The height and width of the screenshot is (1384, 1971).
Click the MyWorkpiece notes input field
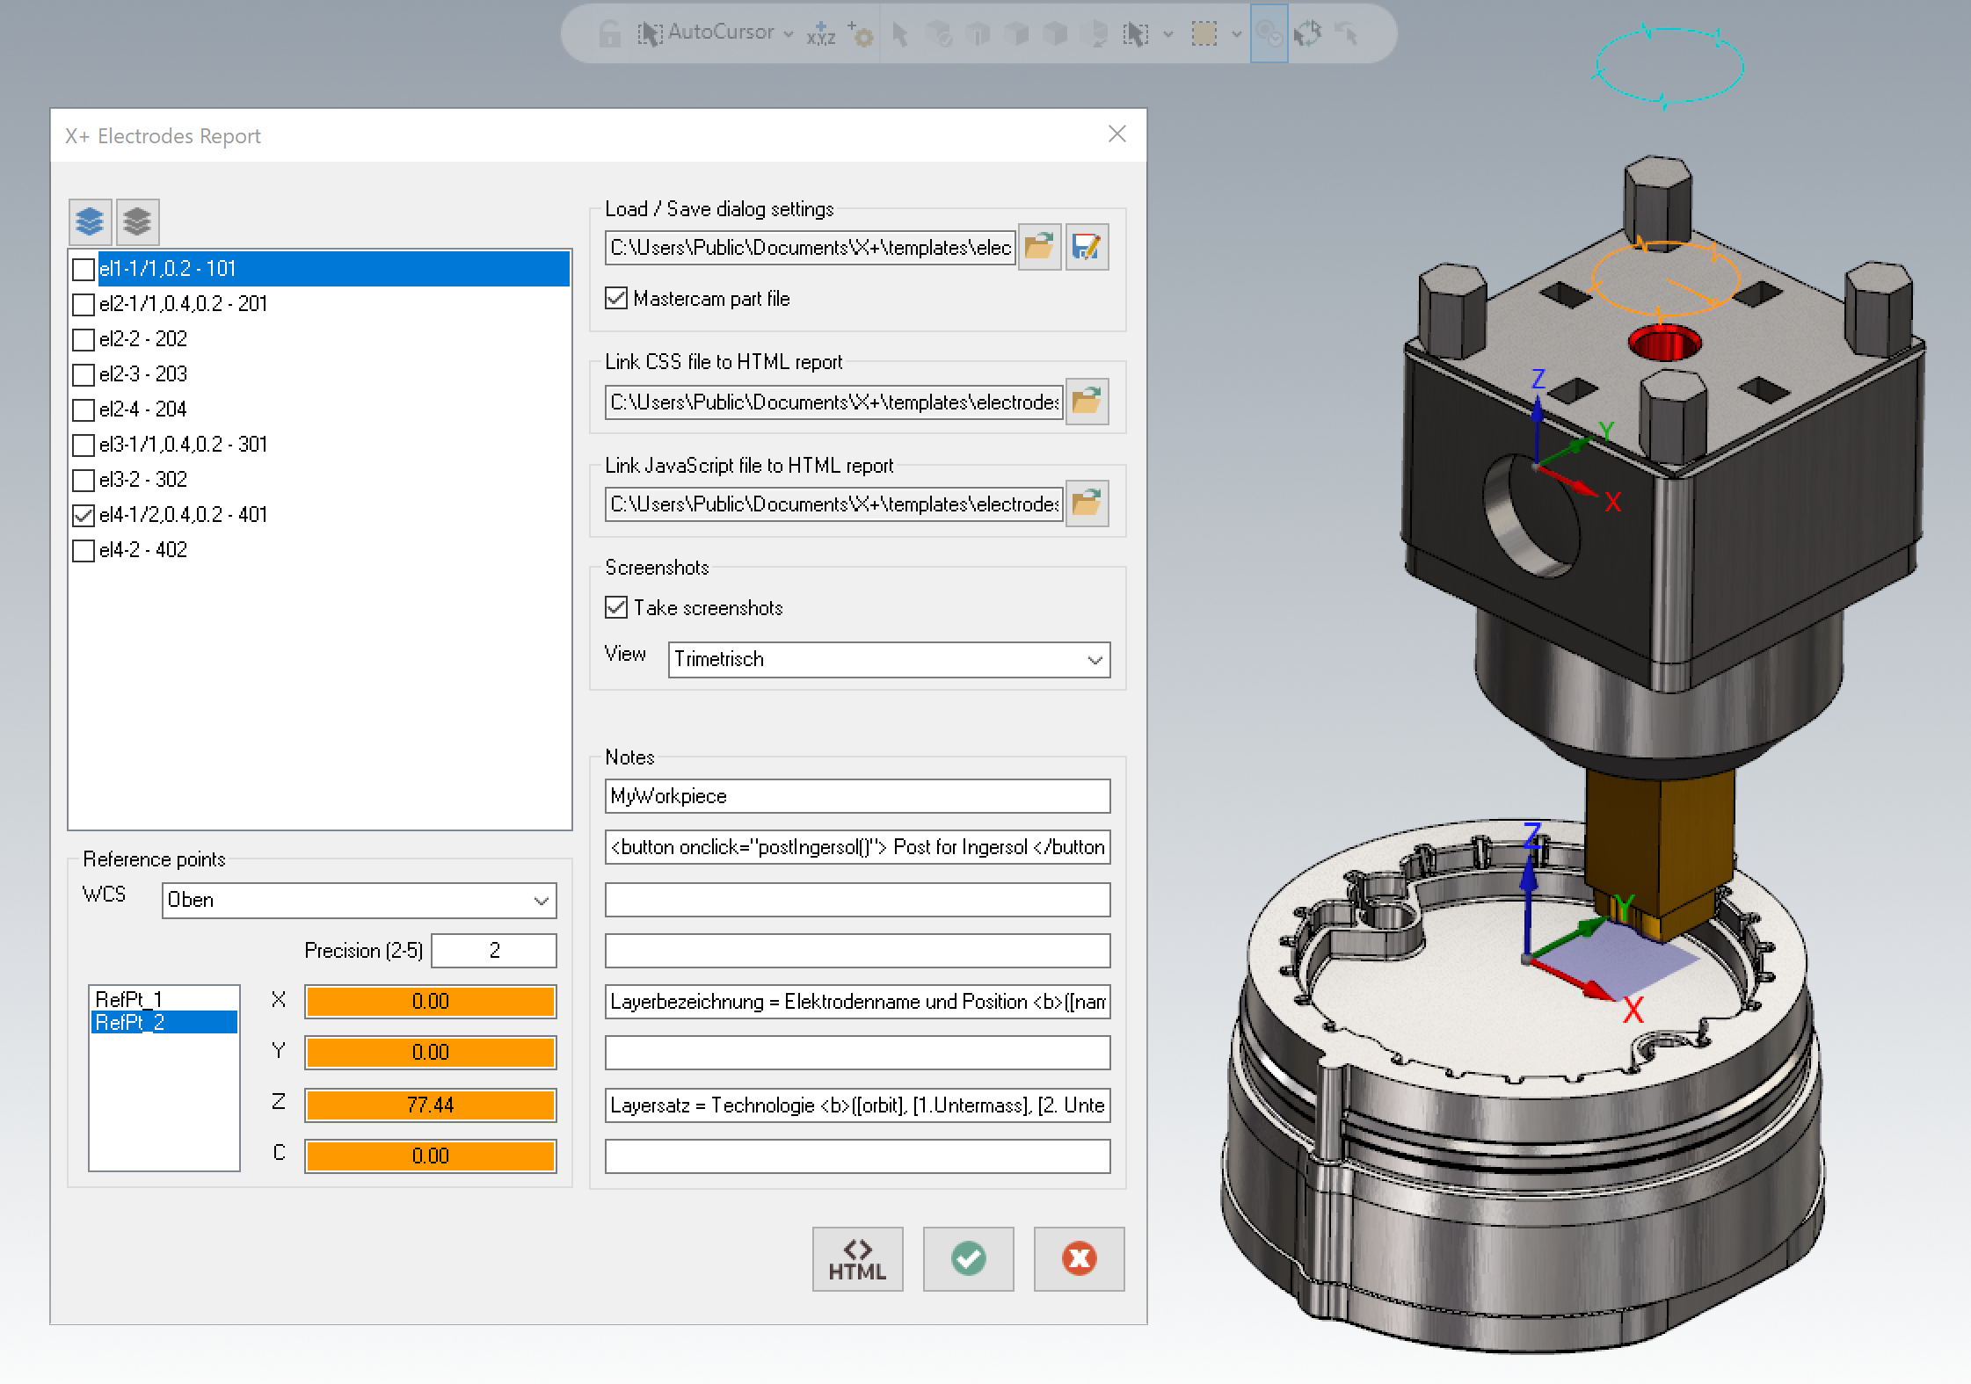point(857,796)
